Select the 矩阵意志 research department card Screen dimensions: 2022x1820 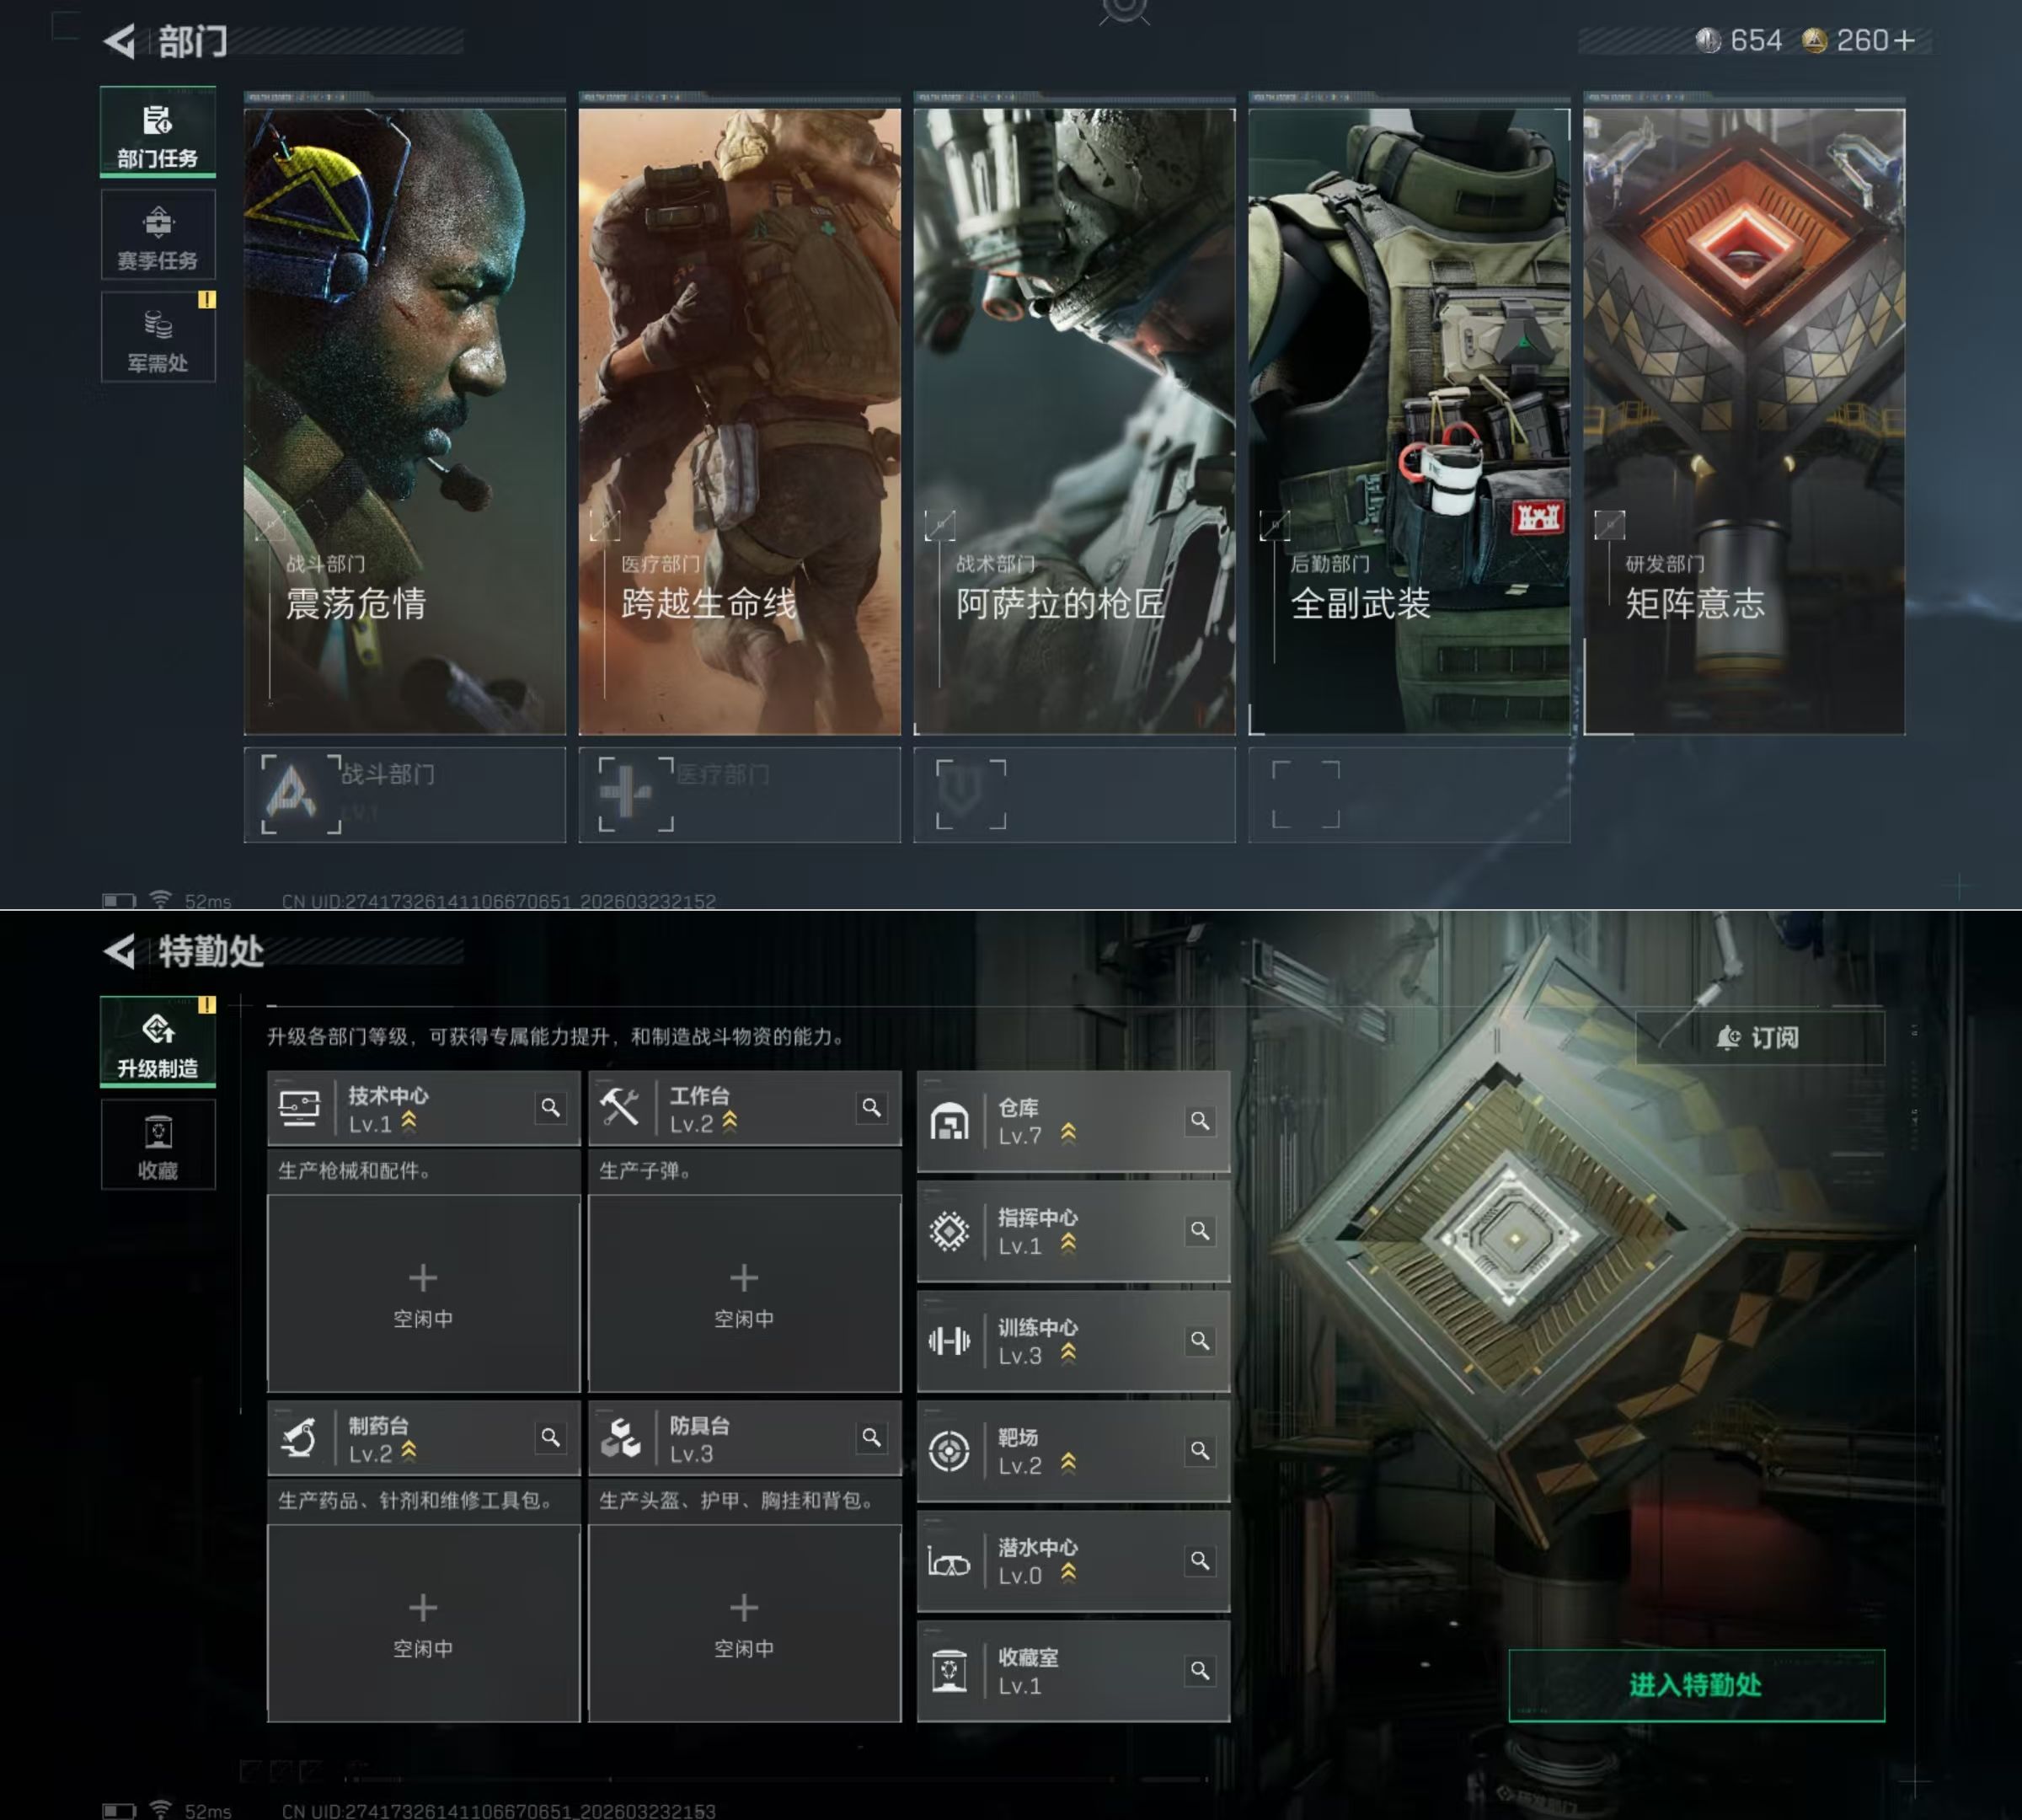pos(1744,420)
